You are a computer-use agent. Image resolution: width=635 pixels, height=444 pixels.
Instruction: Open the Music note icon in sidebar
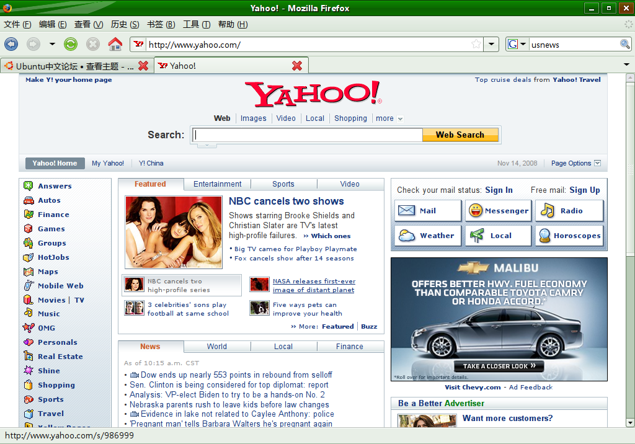pos(29,313)
